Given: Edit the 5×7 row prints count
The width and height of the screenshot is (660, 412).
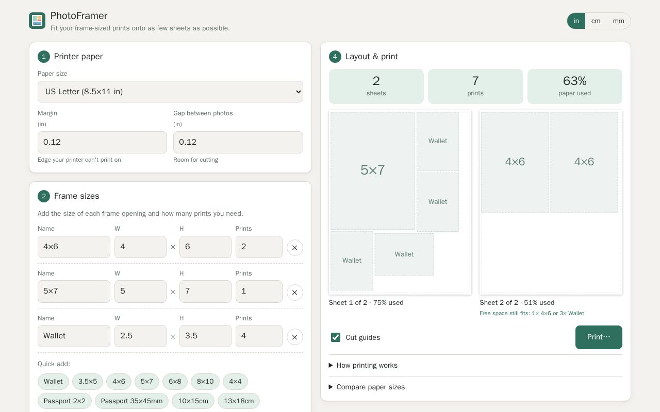Looking at the screenshot, I should pos(259,291).
